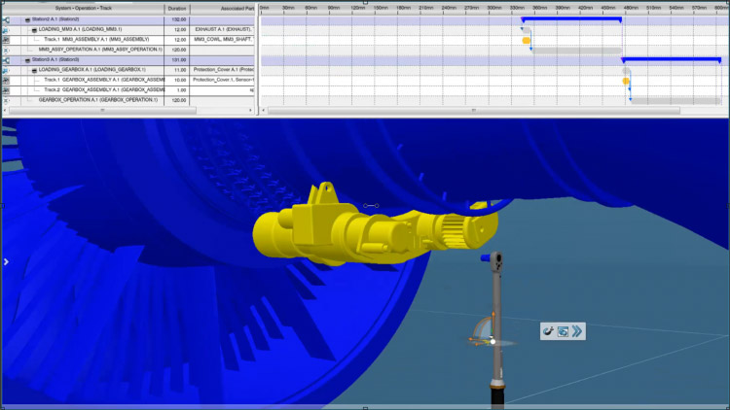This screenshot has width=730, height=410.
Task: Click the Station3 A.1 row type icon
Action: (x=6, y=60)
